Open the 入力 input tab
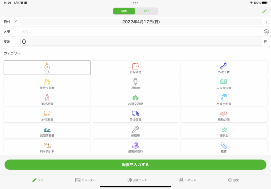The height and width of the screenshot is (189, 271). pyautogui.click(x=38, y=180)
